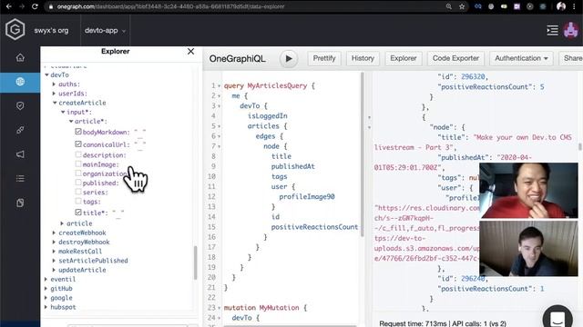The width and height of the screenshot is (583, 327).
Task: Click the Prettify button
Action: (x=324, y=58)
